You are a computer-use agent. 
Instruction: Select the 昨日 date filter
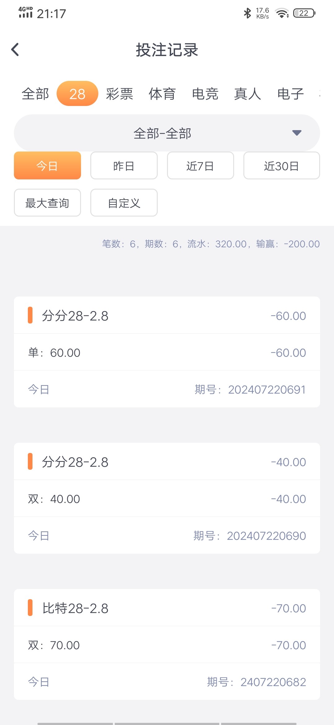click(124, 166)
